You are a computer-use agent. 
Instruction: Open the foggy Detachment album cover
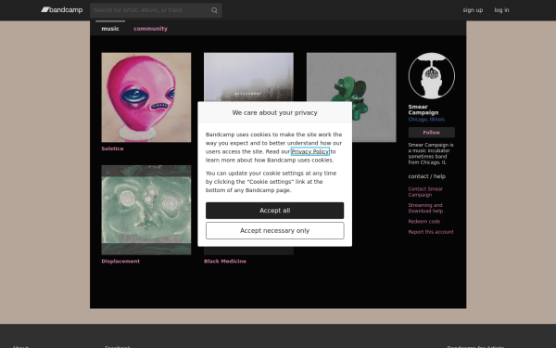pos(248,77)
